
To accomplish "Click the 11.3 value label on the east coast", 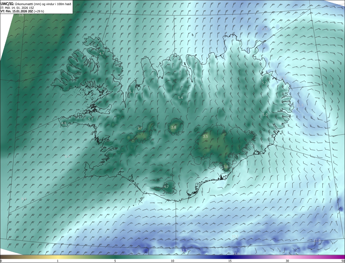I will [283, 78].
